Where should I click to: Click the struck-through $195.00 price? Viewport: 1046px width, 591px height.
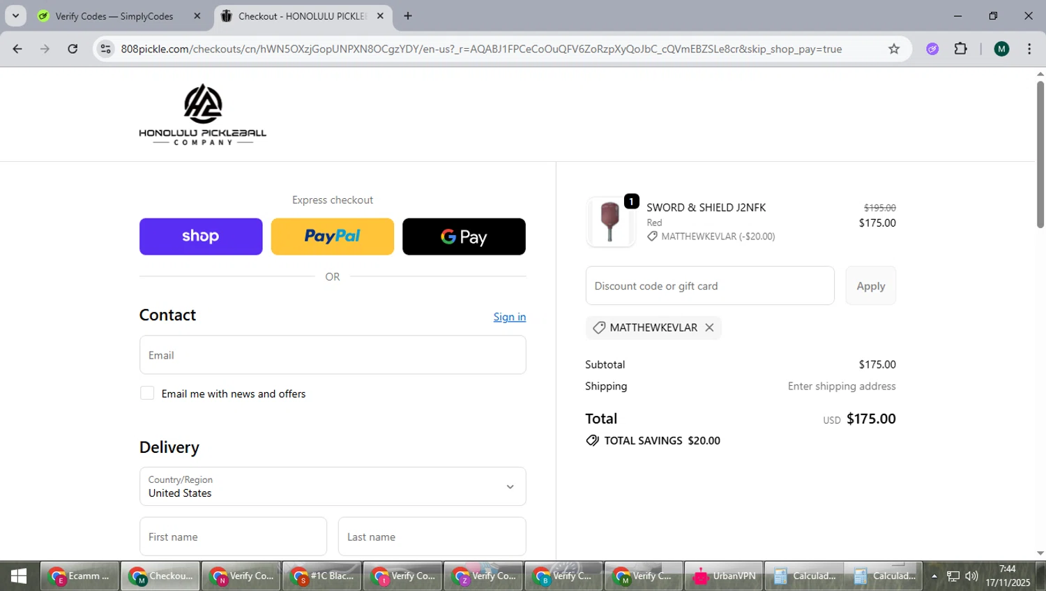coord(880,208)
